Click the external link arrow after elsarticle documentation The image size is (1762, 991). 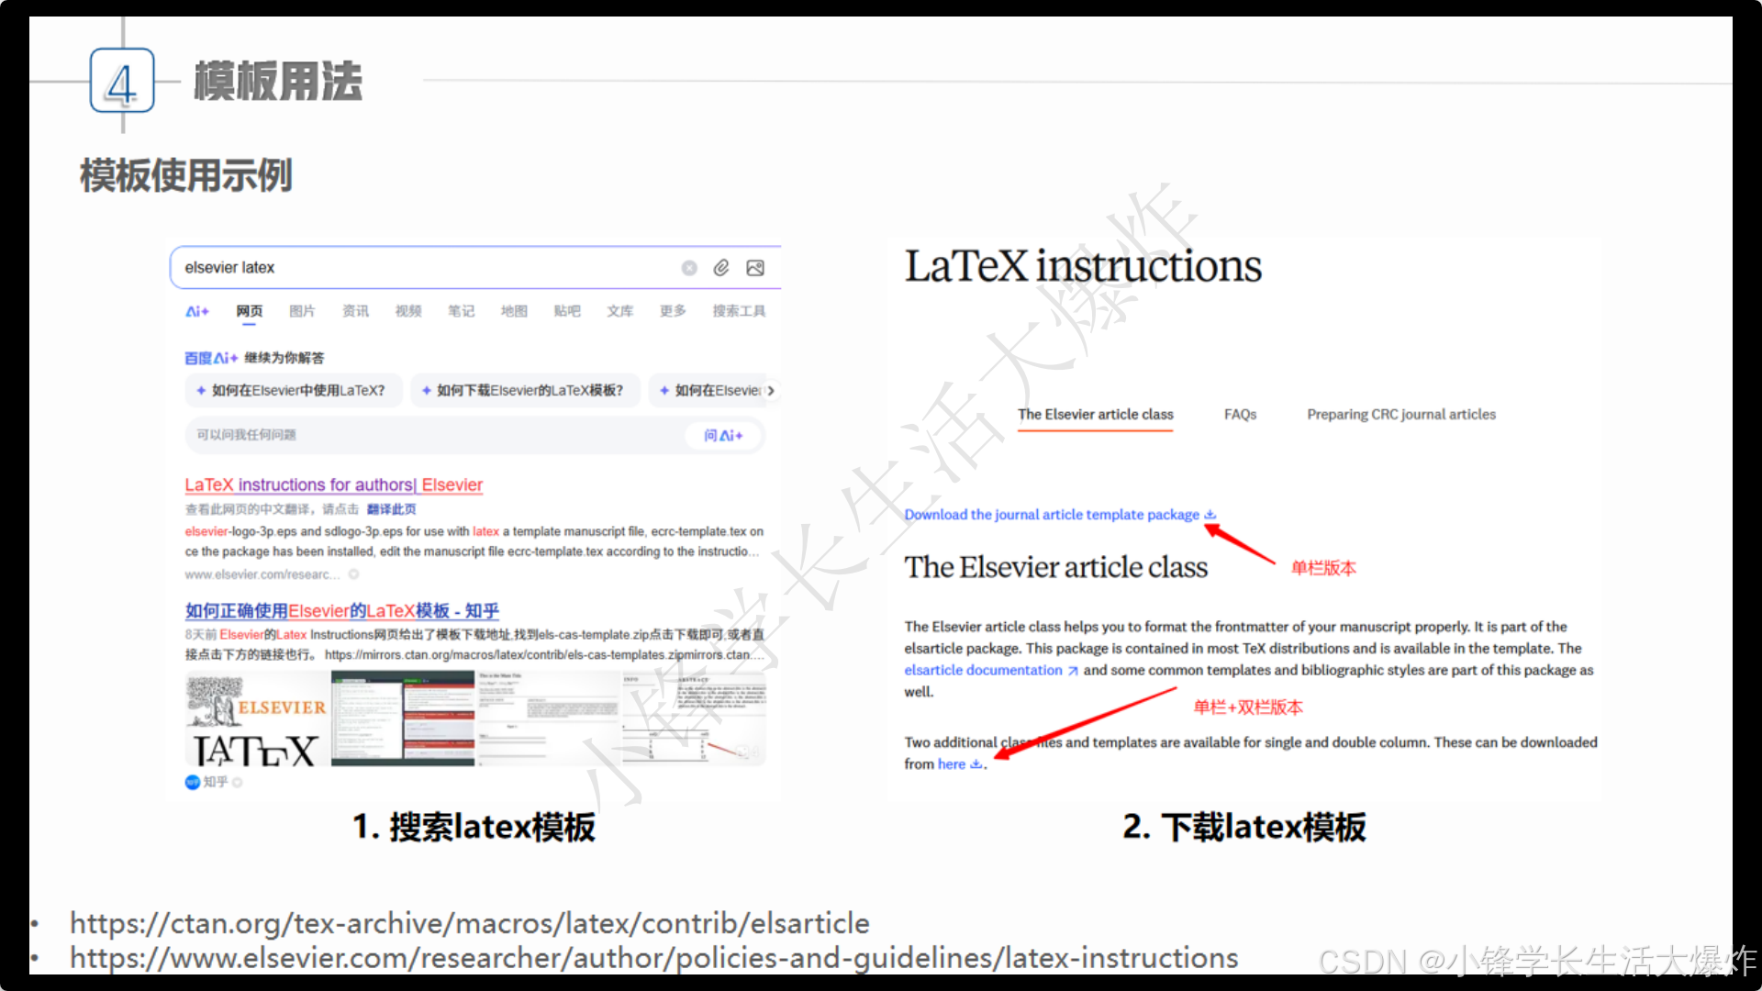1073,671
